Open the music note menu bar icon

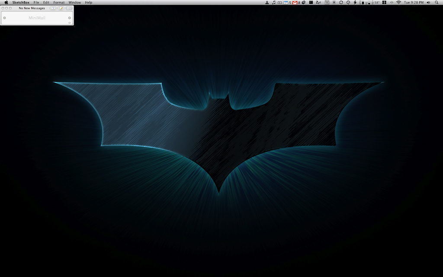tap(273, 2)
